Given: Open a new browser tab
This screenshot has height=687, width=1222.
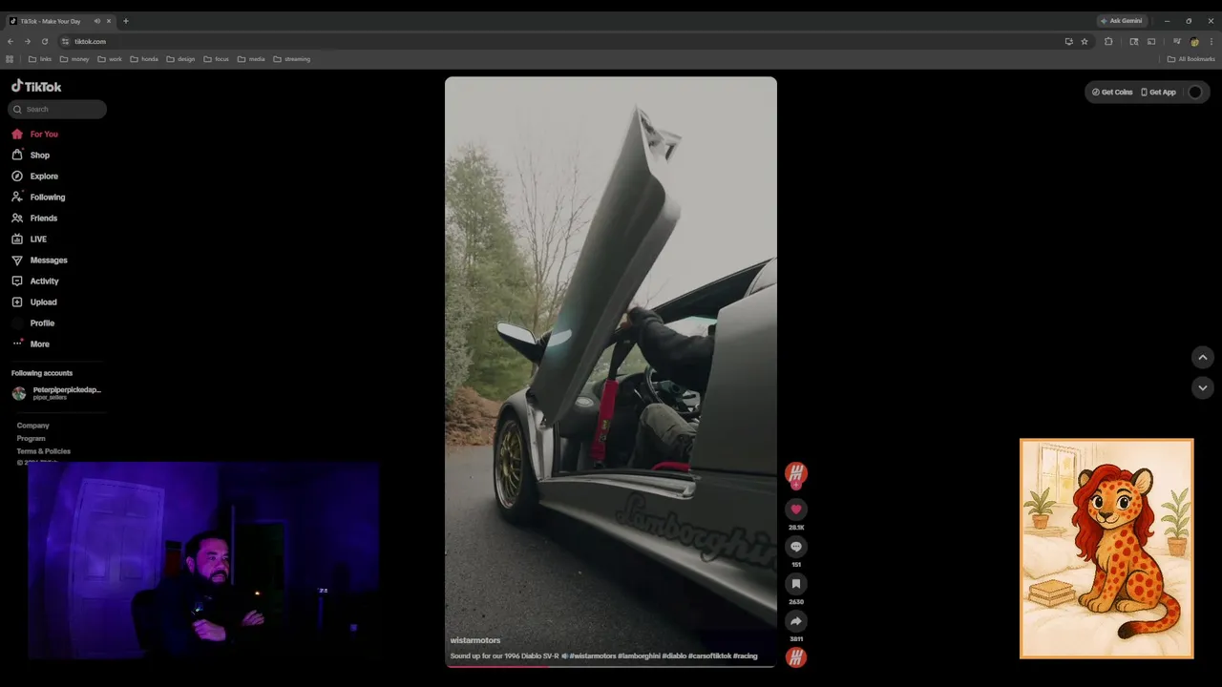Looking at the screenshot, I should [126, 21].
